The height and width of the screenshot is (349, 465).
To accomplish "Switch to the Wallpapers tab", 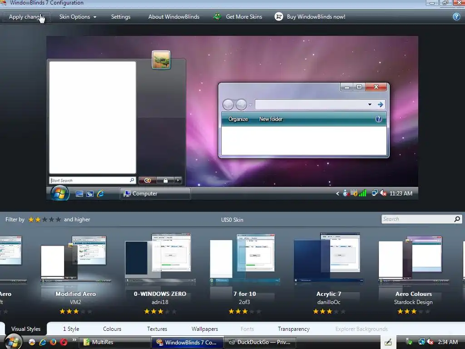I will [205, 329].
